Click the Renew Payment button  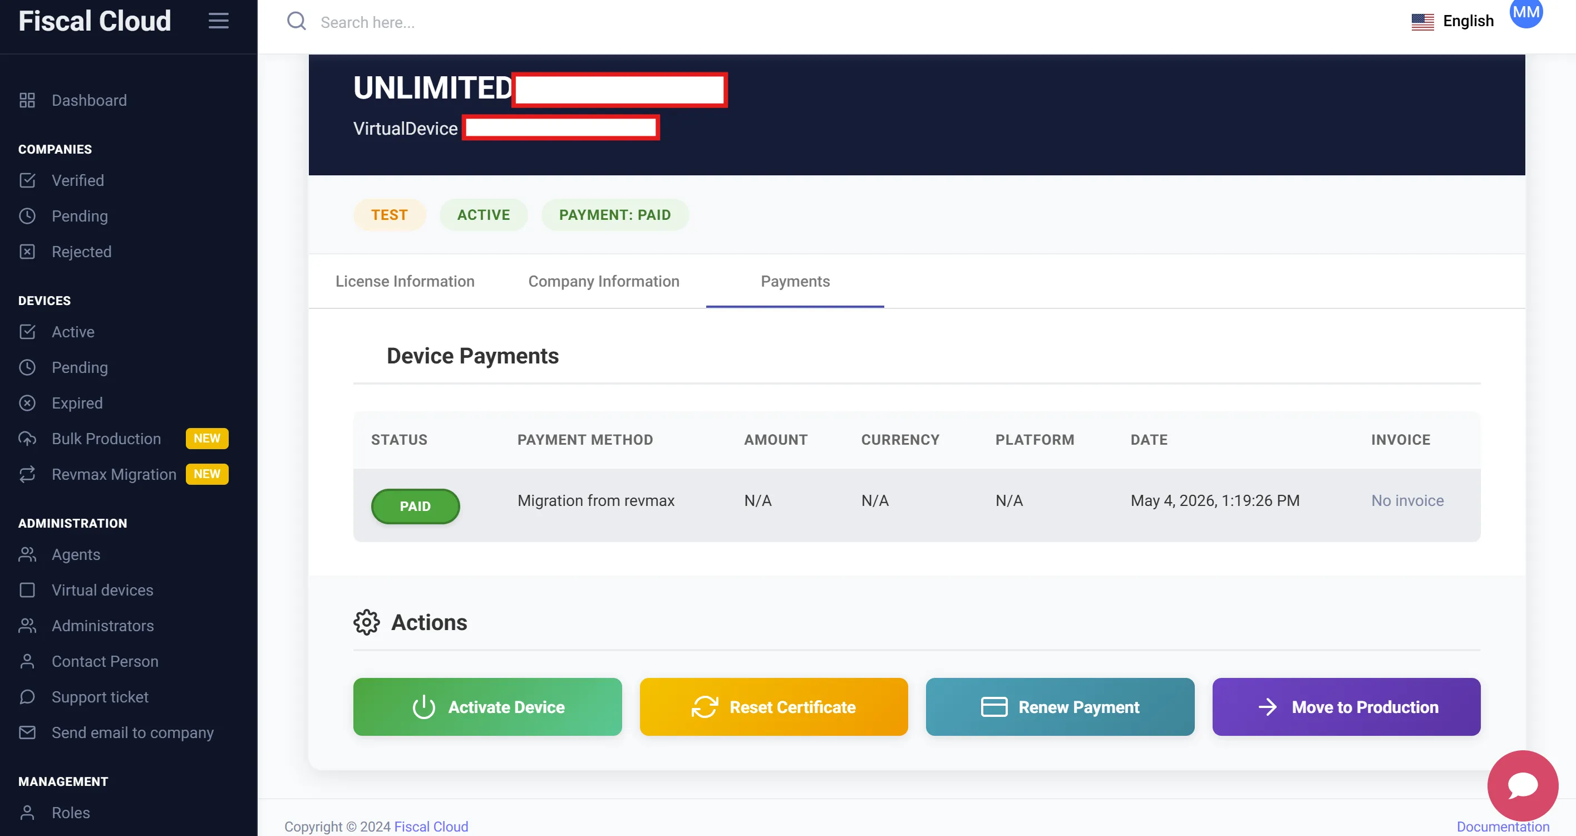tap(1060, 707)
